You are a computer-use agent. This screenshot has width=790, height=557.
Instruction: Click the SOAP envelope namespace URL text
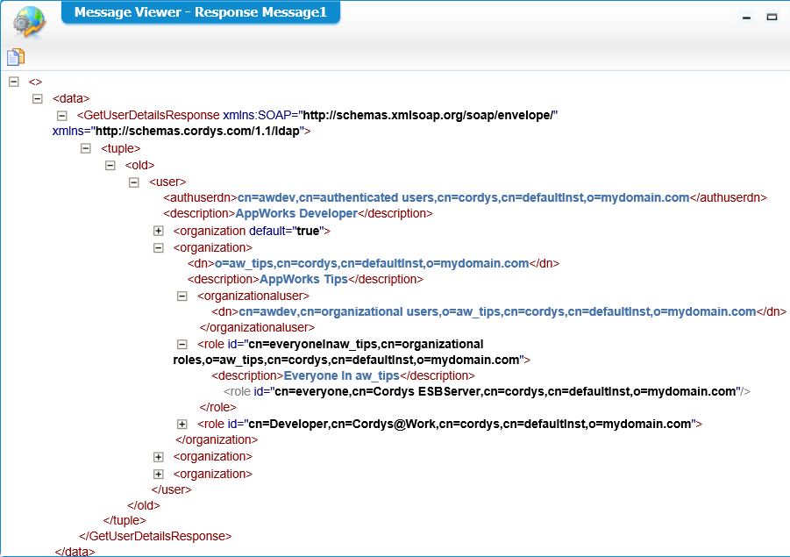pos(430,115)
